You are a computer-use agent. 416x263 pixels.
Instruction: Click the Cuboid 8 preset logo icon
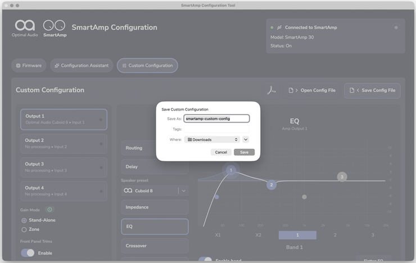click(x=128, y=191)
